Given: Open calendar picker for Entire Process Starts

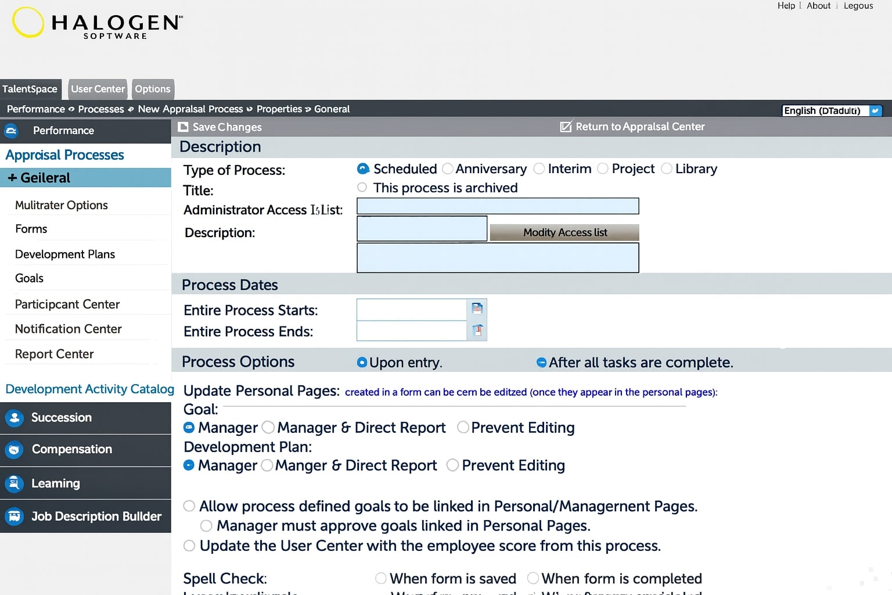Looking at the screenshot, I should pyautogui.click(x=477, y=309).
